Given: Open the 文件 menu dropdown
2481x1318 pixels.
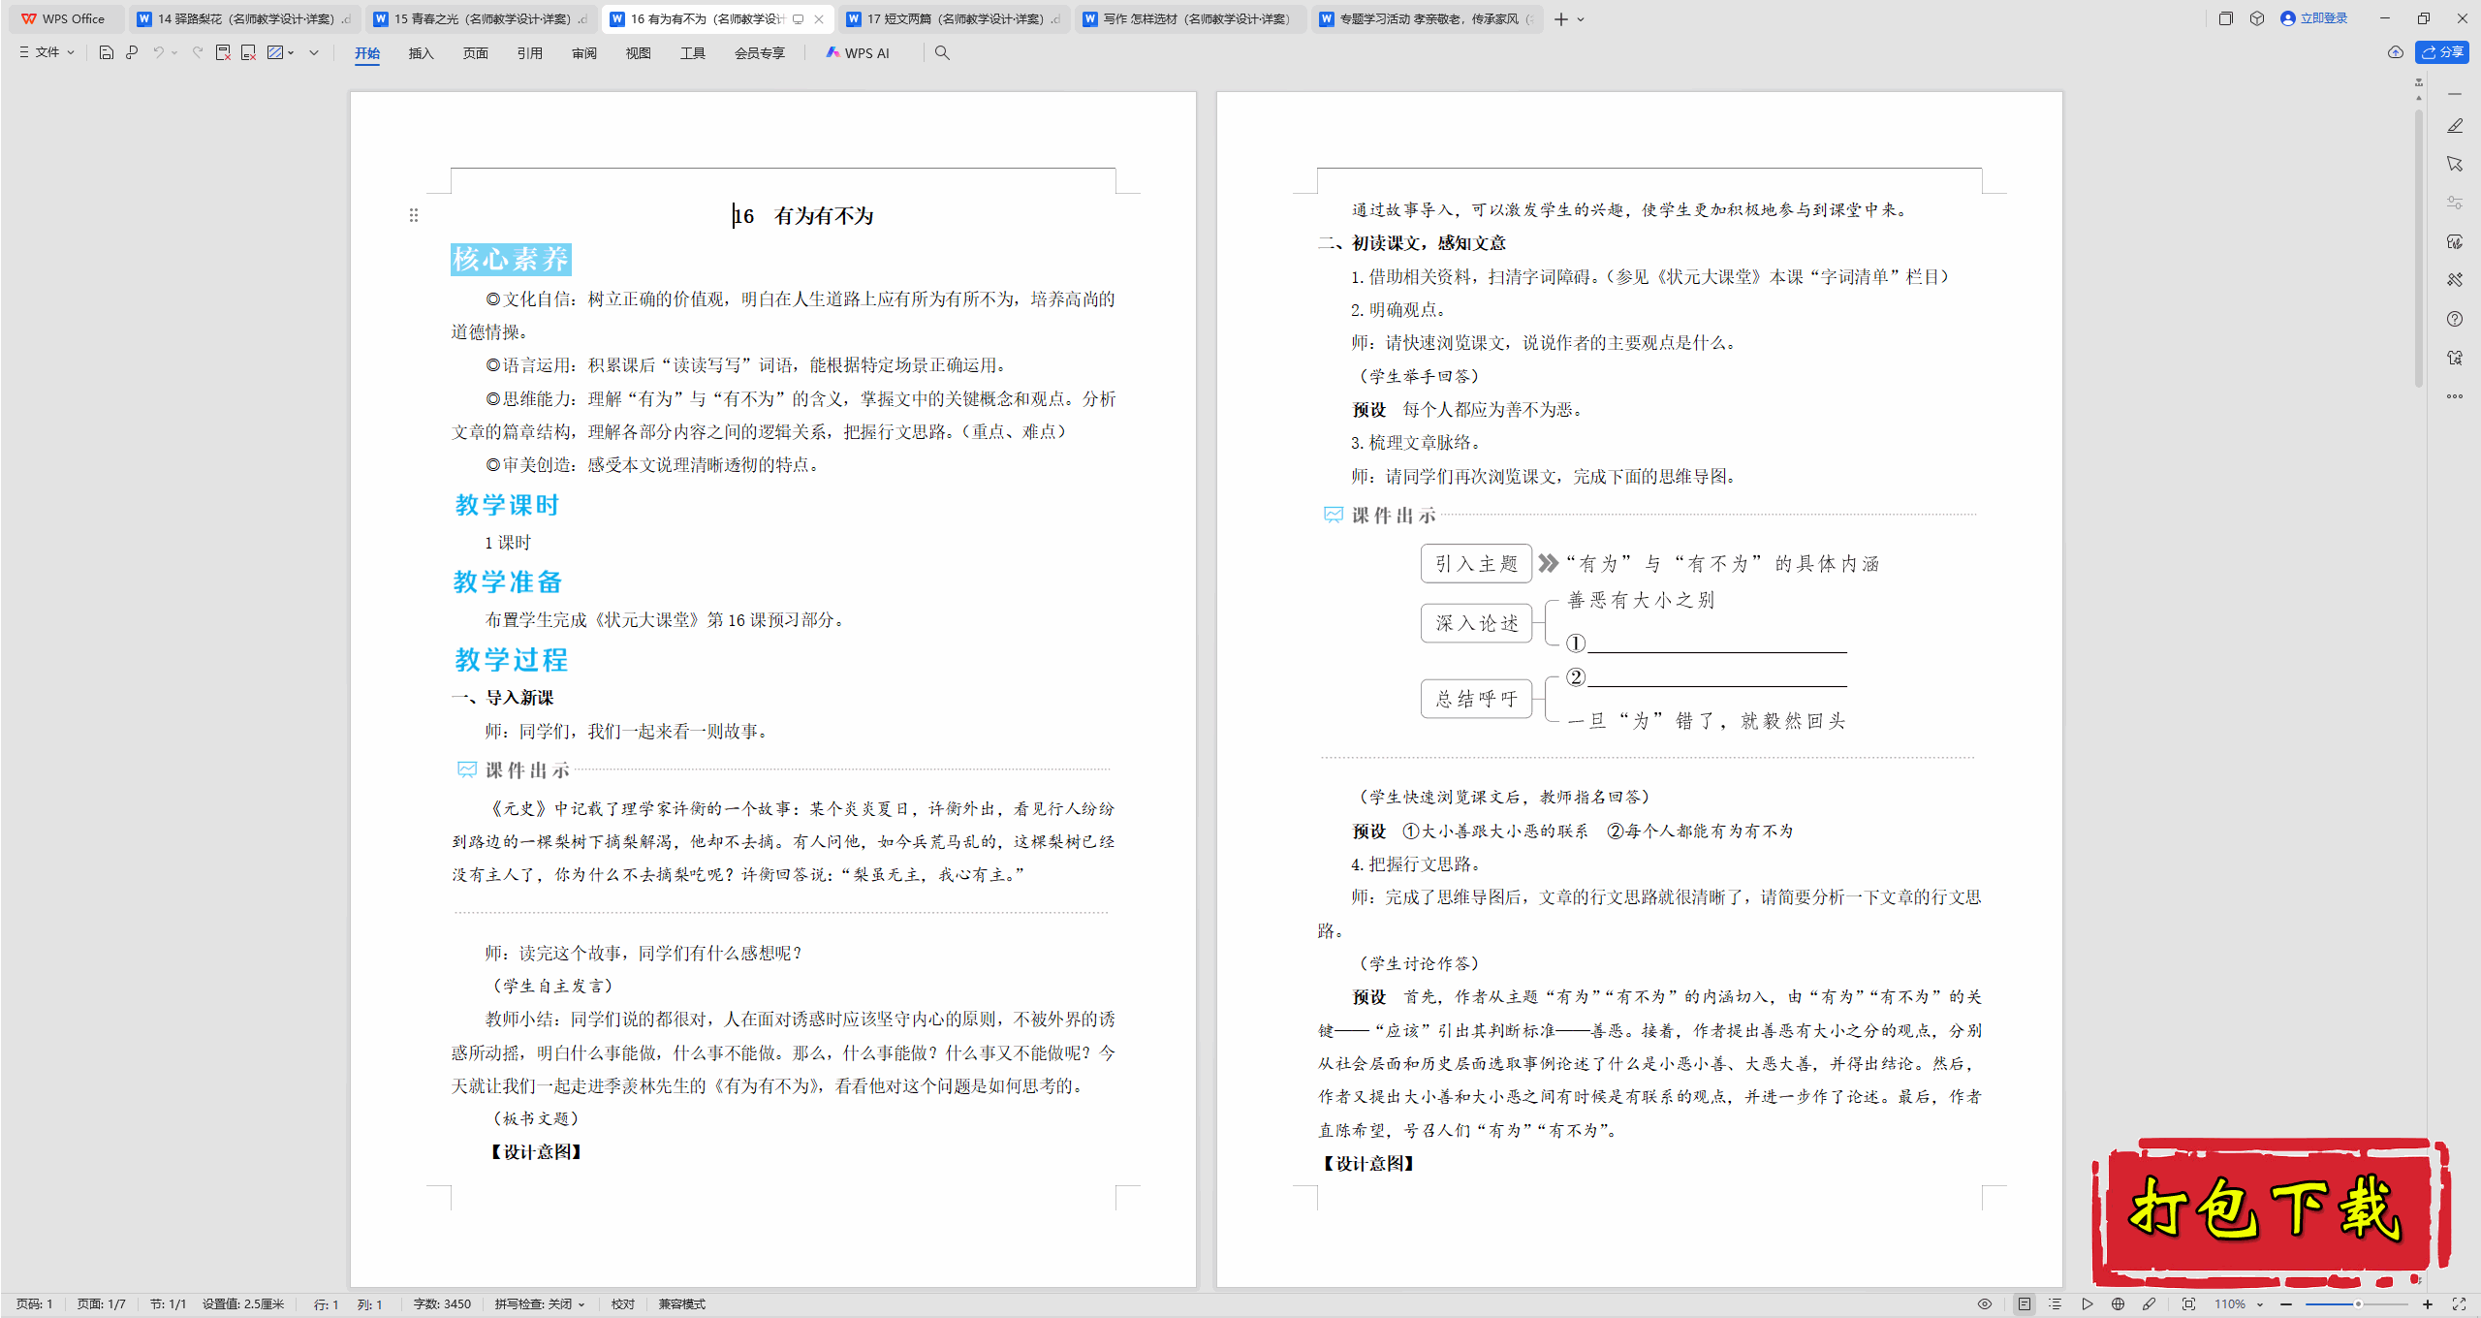Looking at the screenshot, I should click(47, 52).
